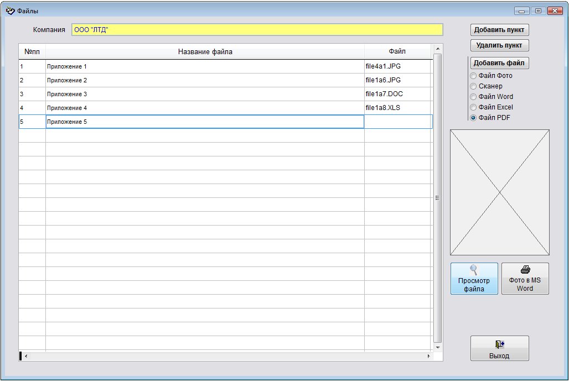Click the Компания field with ООО "ЛТД"
Viewport: 569px width, 382px height.
pos(257,30)
